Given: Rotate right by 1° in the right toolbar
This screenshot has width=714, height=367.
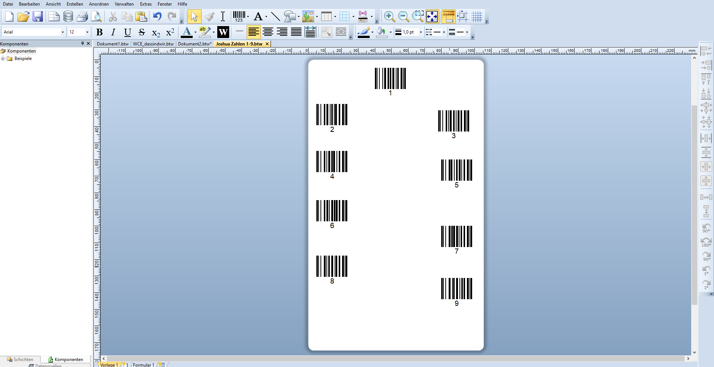Looking at the screenshot, I should 706,285.
